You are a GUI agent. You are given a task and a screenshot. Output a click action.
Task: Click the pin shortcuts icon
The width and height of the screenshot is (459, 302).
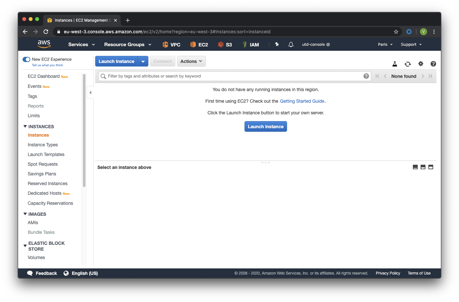[277, 44]
